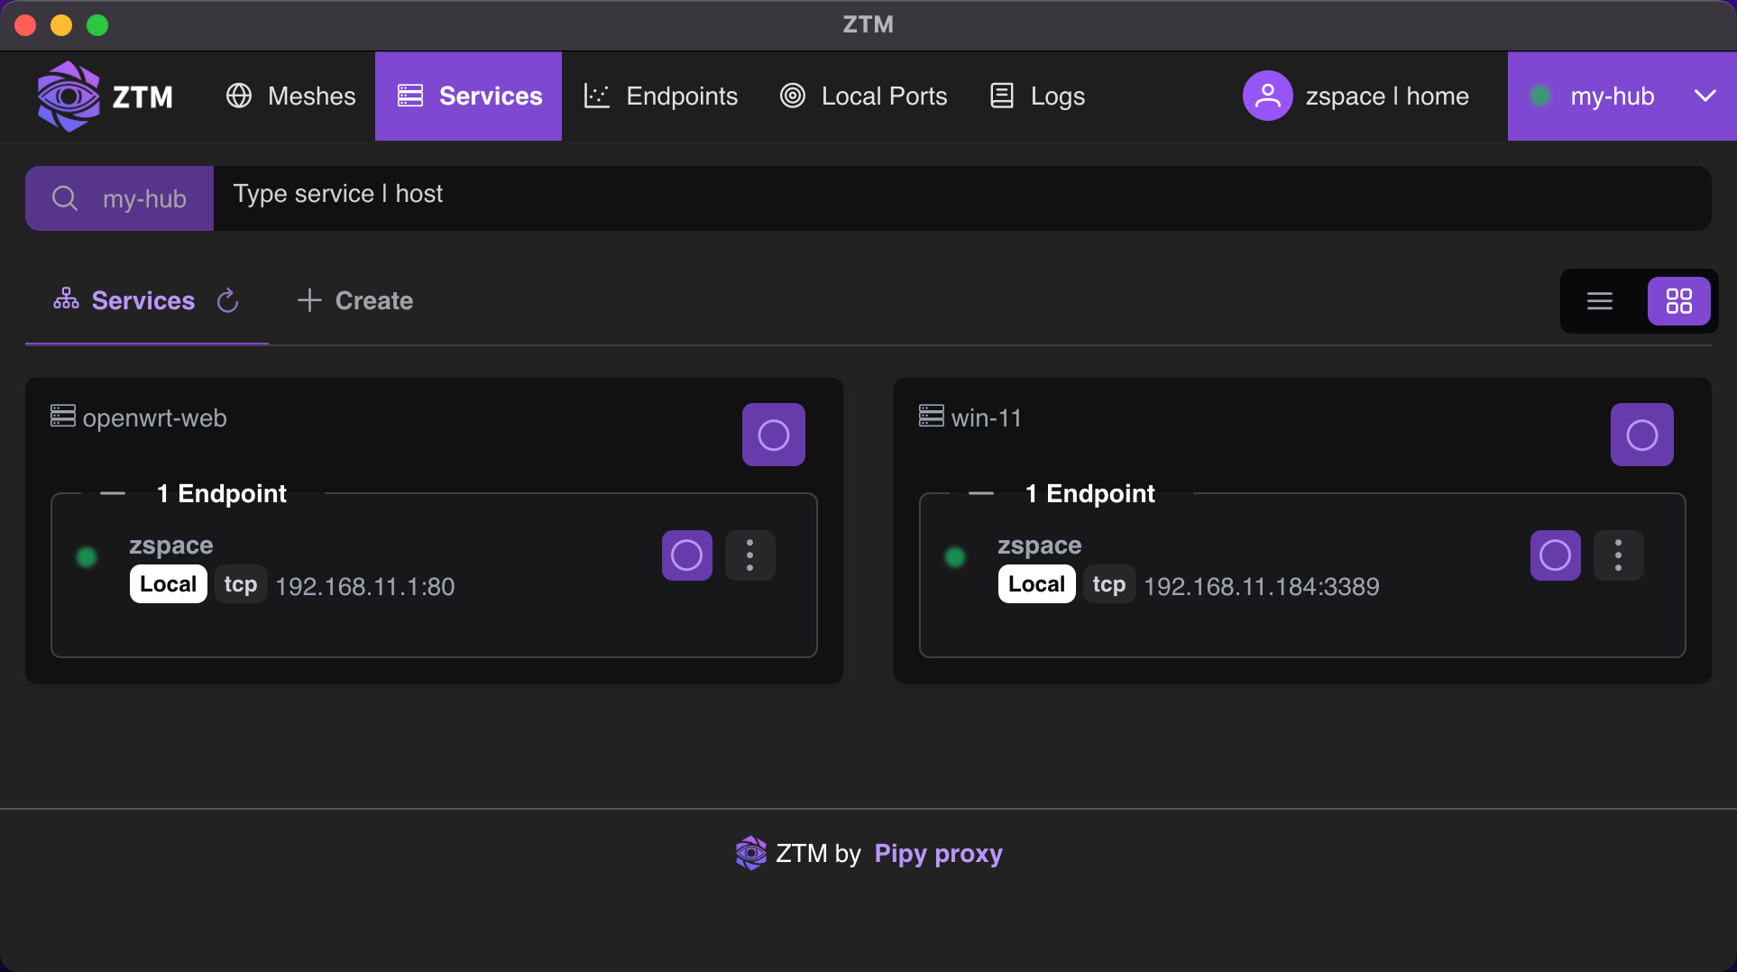Click the ZTM logo icon
Viewport: 1737px width, 972px height.
tap(69, 96)
